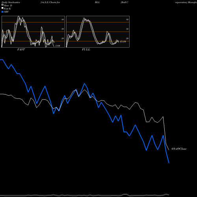Click the FAST chart label
Viewport: 197px width, 197px height.
(21, 49)
